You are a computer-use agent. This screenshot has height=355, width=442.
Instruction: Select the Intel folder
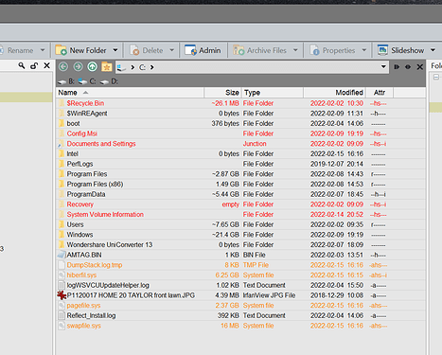click(72, 153)
